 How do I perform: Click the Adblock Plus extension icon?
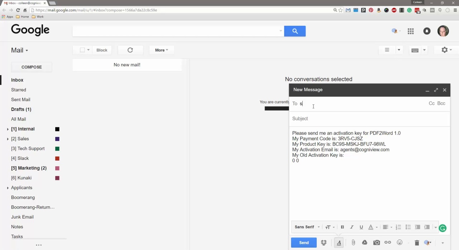point(394,10)
